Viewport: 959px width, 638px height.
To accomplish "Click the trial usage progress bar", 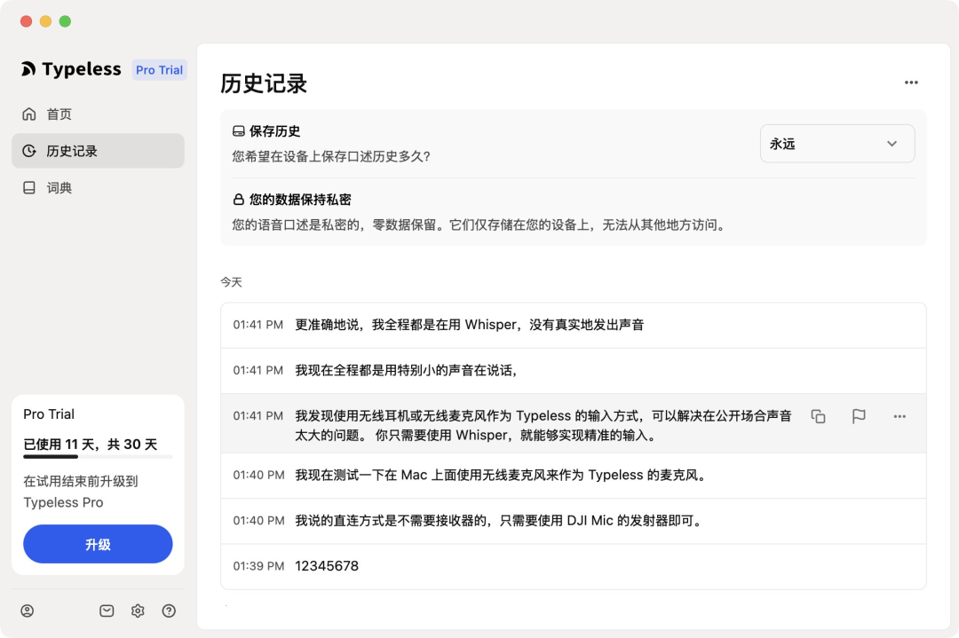I will pos(98,456).
